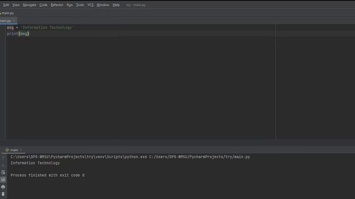Screen dimensions: 355x199
Task: Click 'try - main.py' window title text
Action: pos(136,5)
